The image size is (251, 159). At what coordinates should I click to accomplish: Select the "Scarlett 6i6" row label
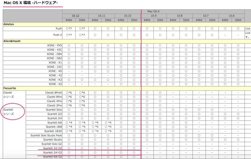click(x=55, y=123)
